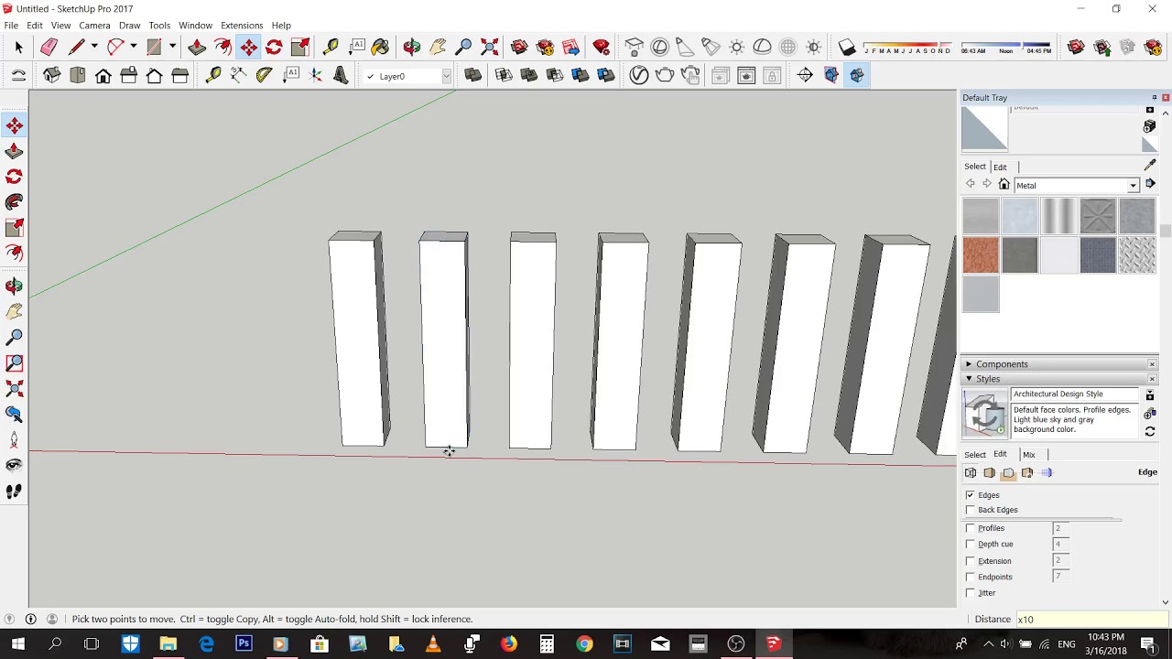The width and height of the screenshot is (1172, 659).
Task: Open the Metal materials collection dropdown
Action: tap(1133, 186)
